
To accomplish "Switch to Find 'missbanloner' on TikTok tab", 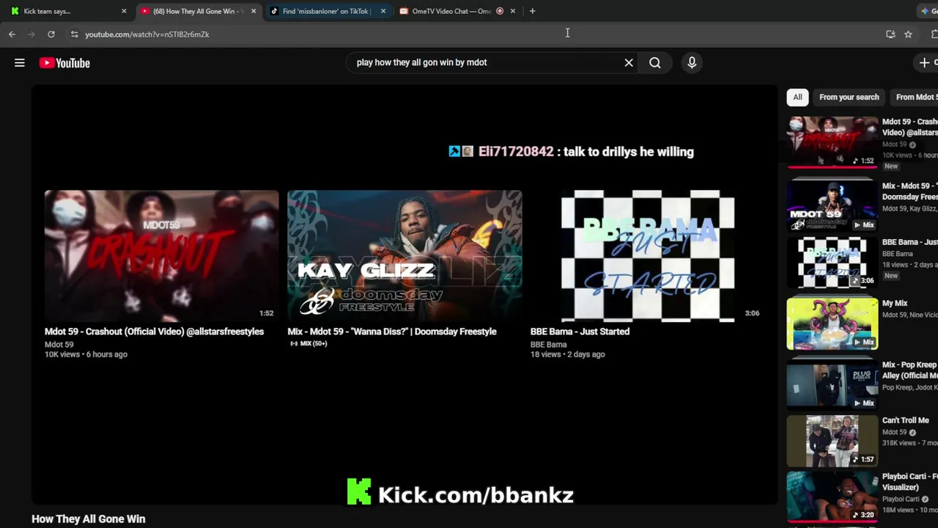I will [x=327, y=11].
